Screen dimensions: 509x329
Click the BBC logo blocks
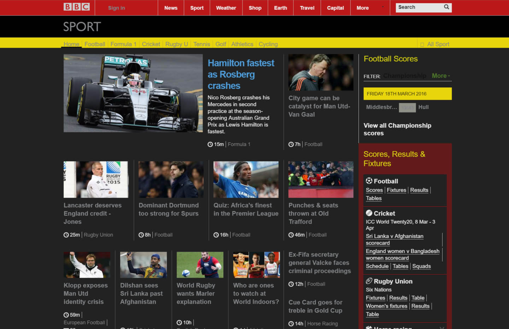(75, 6)
